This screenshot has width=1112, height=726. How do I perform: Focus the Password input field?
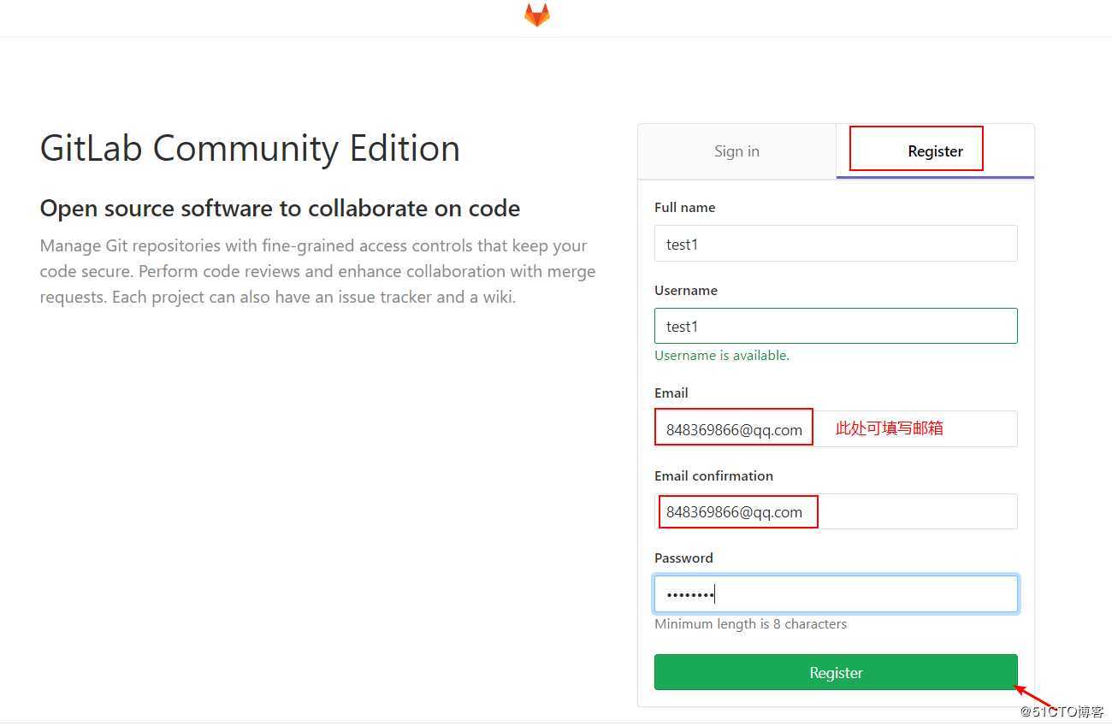point(836,593)
